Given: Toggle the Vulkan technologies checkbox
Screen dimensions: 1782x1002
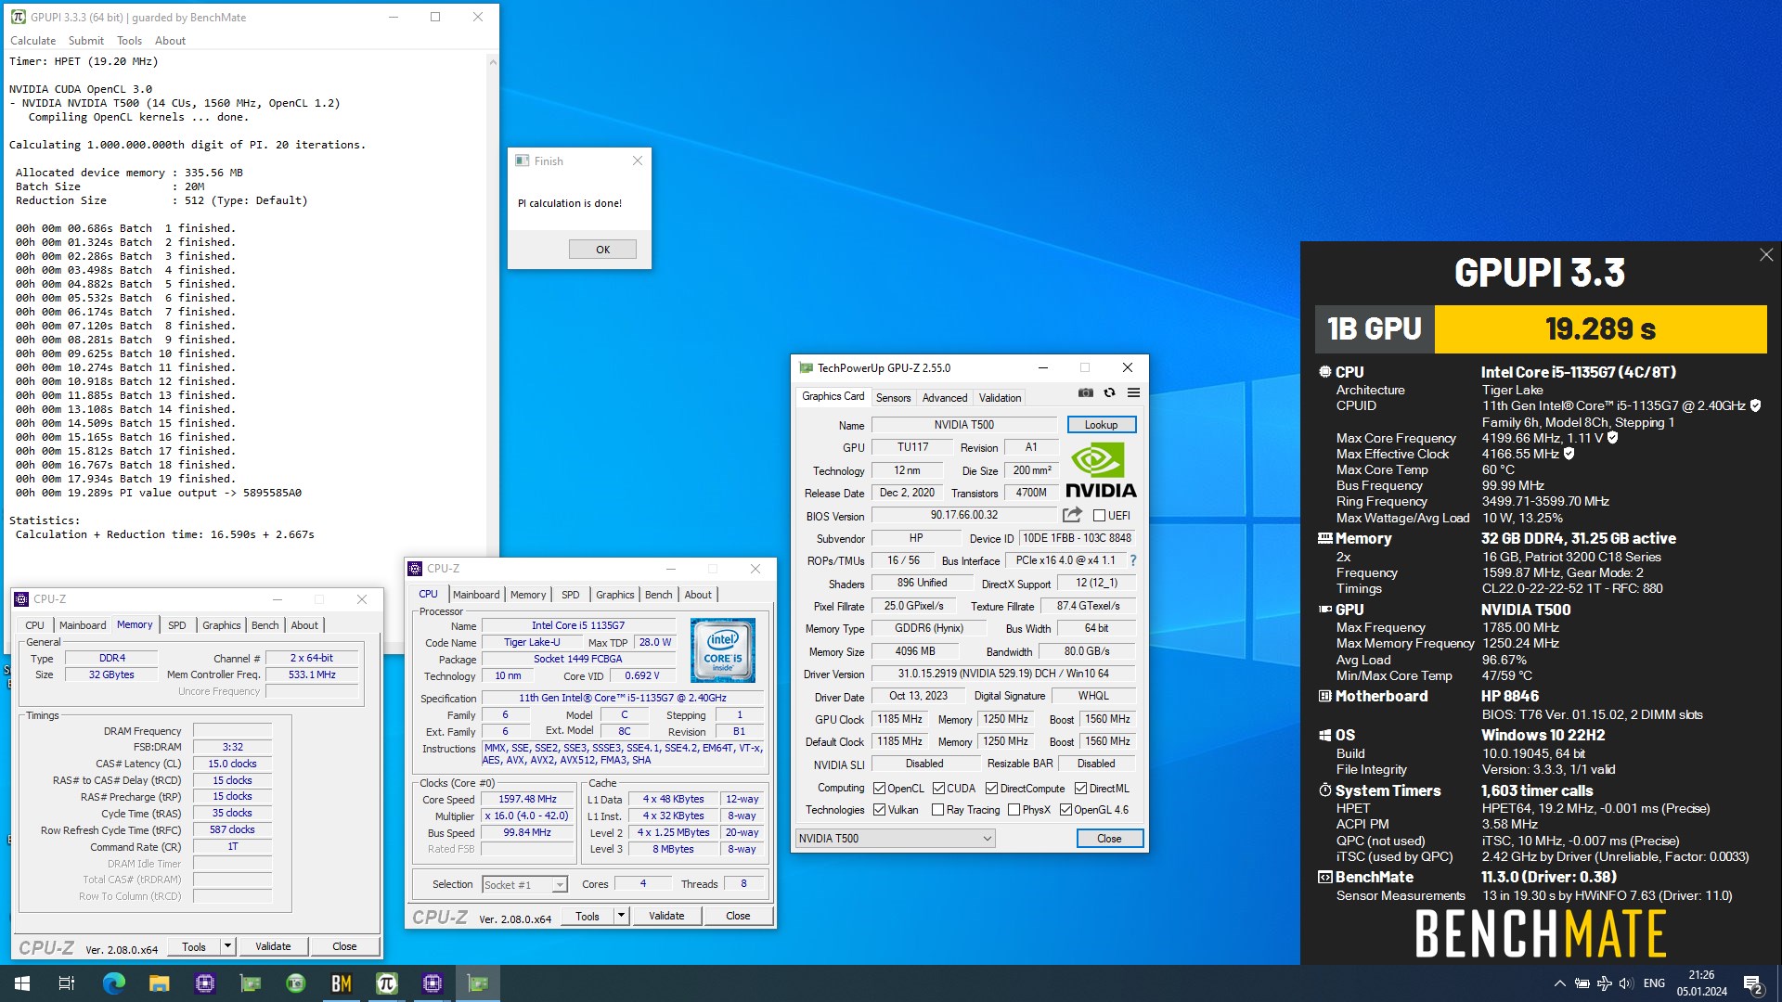Looking at the screenshot, I should click(x=879, y=810).
